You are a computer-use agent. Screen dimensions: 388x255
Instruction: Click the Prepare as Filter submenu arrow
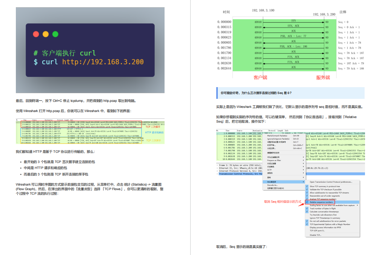point(303,160)
